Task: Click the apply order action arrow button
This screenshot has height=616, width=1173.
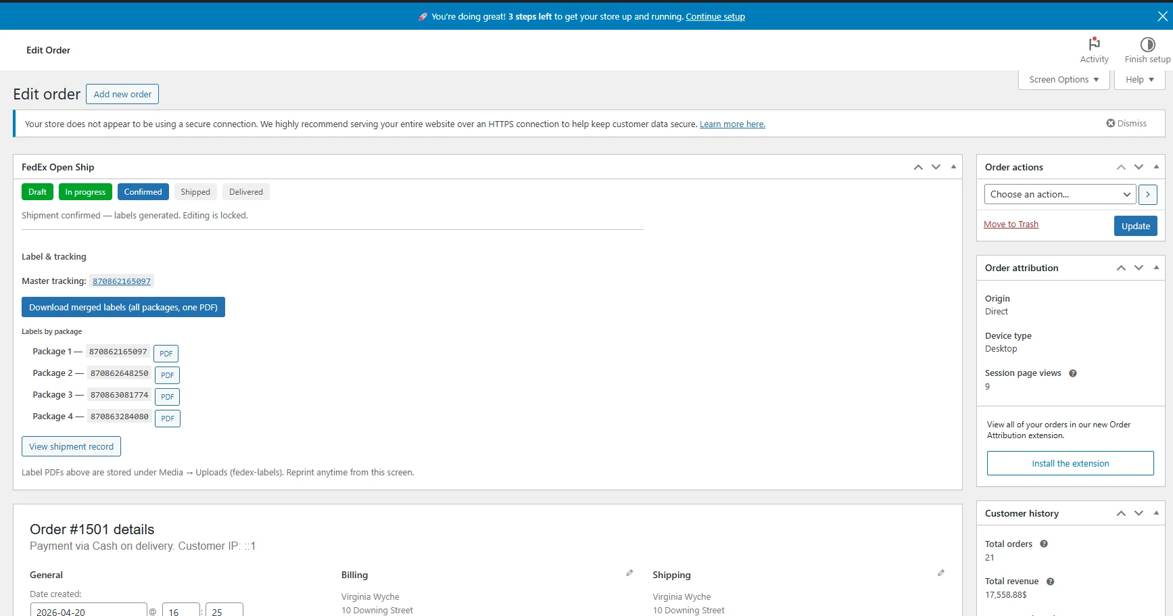Action: pyautogui.click(x=1147, y=195)
